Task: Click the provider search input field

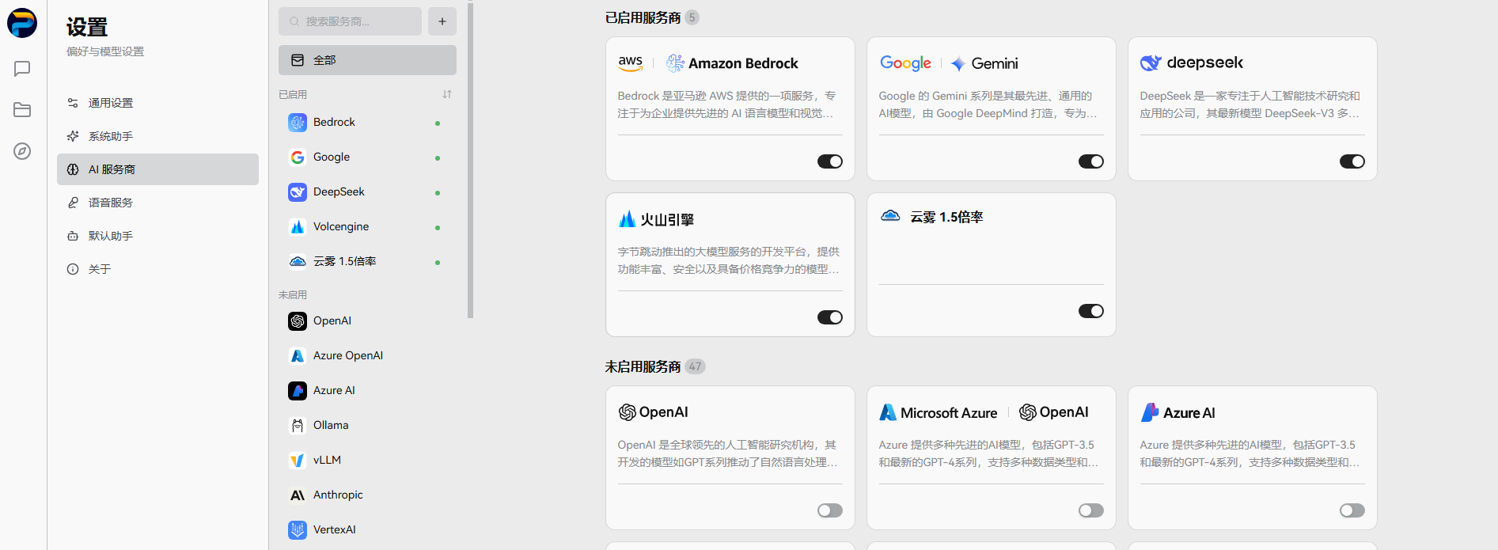Action: tap(349, 21)
